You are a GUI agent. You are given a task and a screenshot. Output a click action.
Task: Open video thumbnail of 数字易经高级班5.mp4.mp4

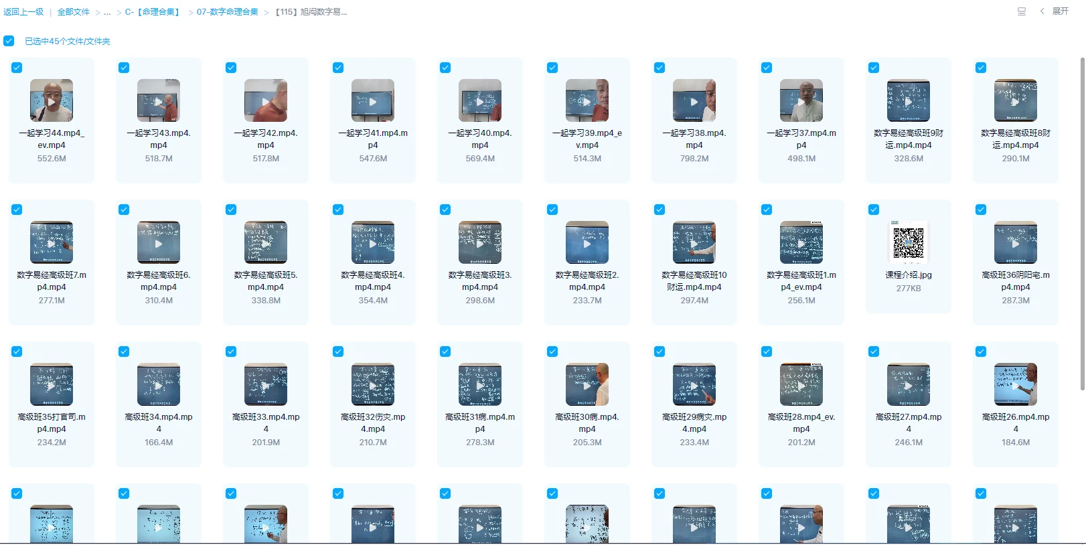coord(266,242)
